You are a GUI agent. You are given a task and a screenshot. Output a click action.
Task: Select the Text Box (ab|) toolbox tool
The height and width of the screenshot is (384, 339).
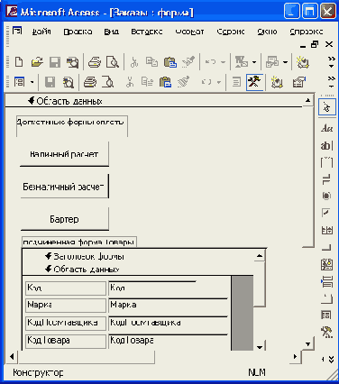(x=326, y=146)
